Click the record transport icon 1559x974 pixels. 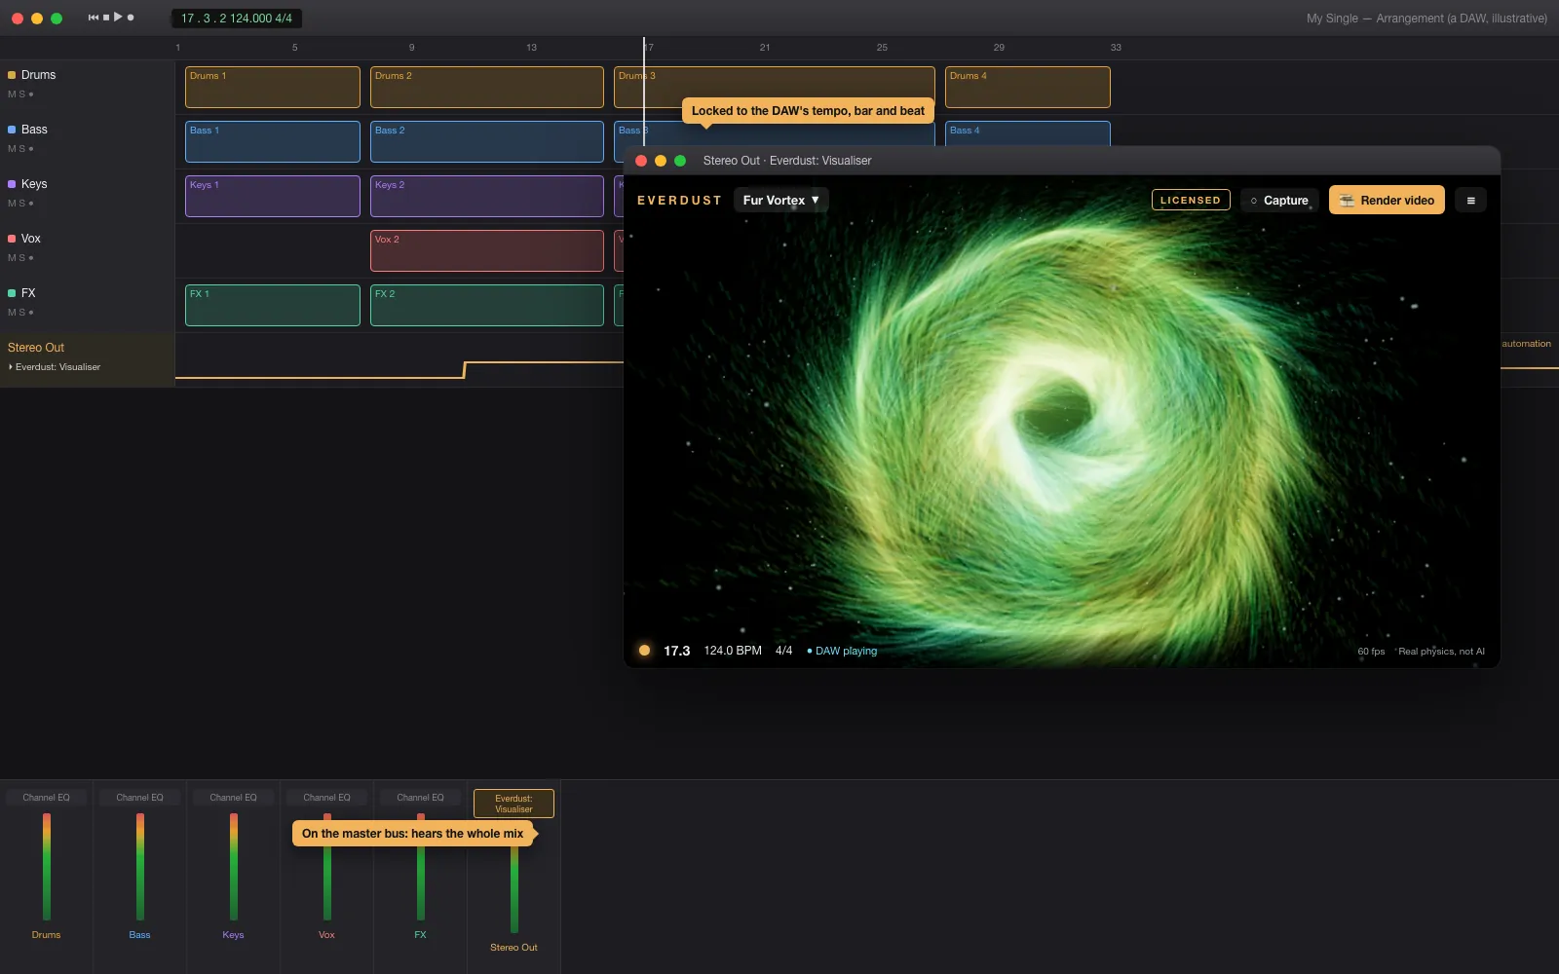pos(131,18)
